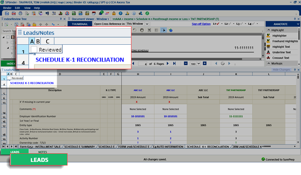Check the top-level tree node checkbox
The image size is (301, 175).
pyautogui.click(x=8, y=37)
